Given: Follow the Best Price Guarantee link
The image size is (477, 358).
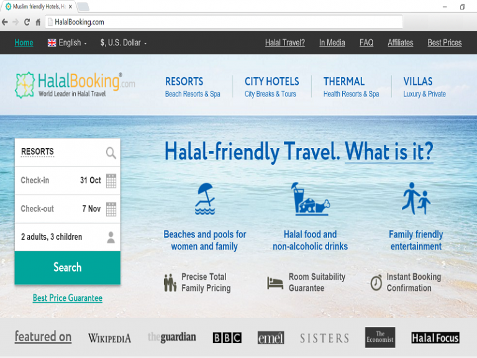Looking at the screenshot, I should point(68,298).
